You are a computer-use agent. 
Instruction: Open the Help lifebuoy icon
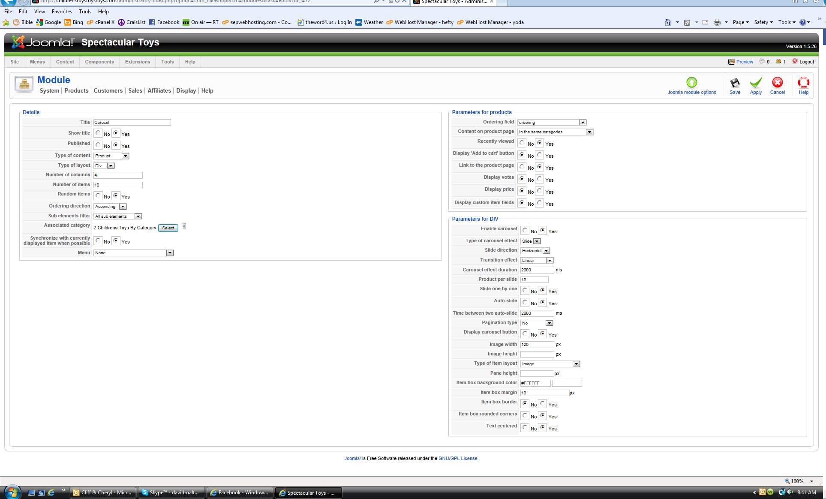803,83
